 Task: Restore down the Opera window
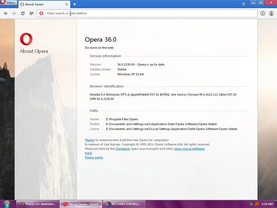[x=261, y=2]
